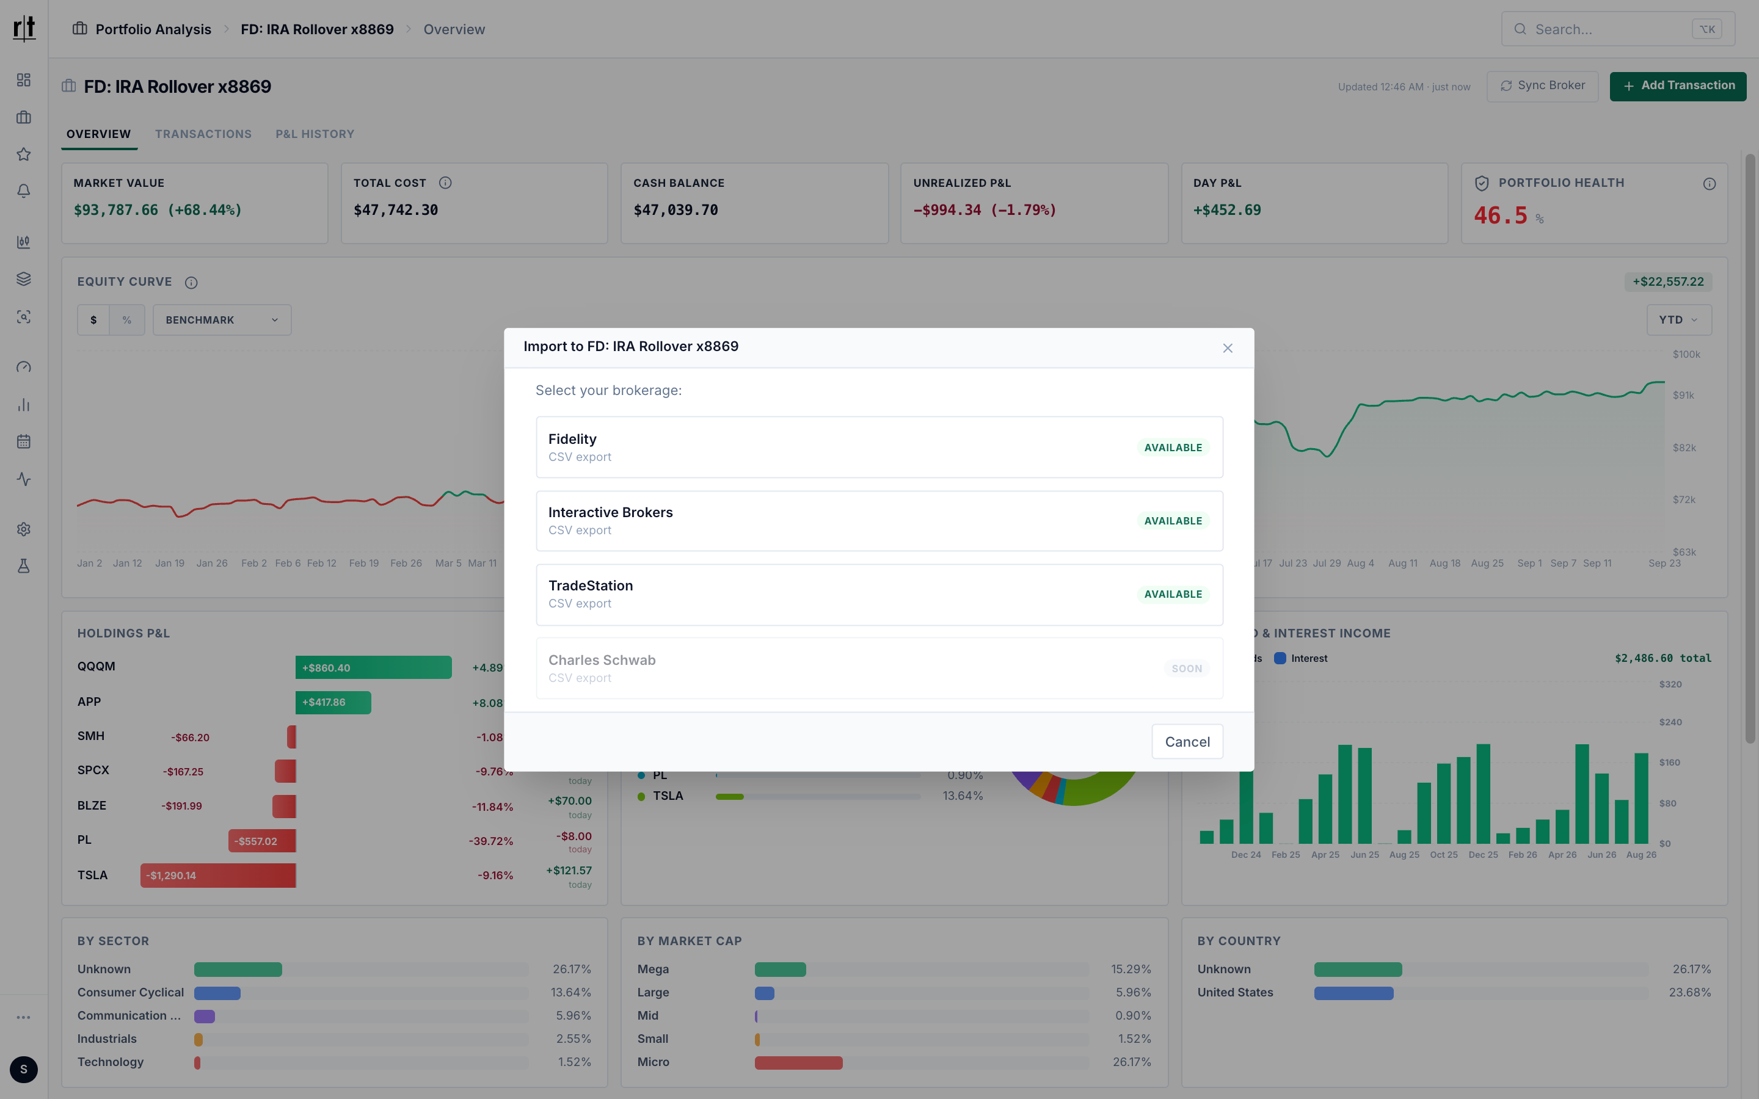
Task: Click the United States country bar
Action: click(x=1353, y=993)
